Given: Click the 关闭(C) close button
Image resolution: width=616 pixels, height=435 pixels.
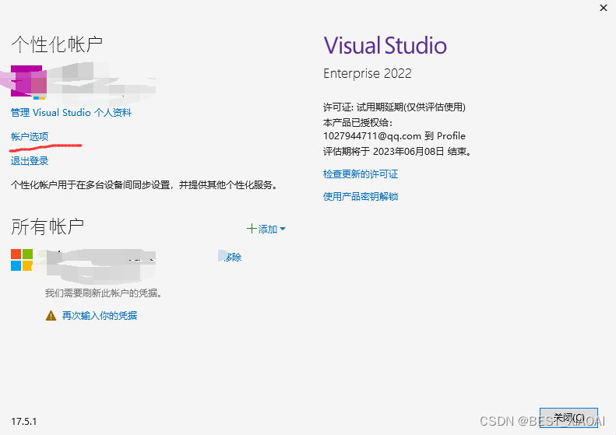Looking at the screenshot, I should pos(568,418).
